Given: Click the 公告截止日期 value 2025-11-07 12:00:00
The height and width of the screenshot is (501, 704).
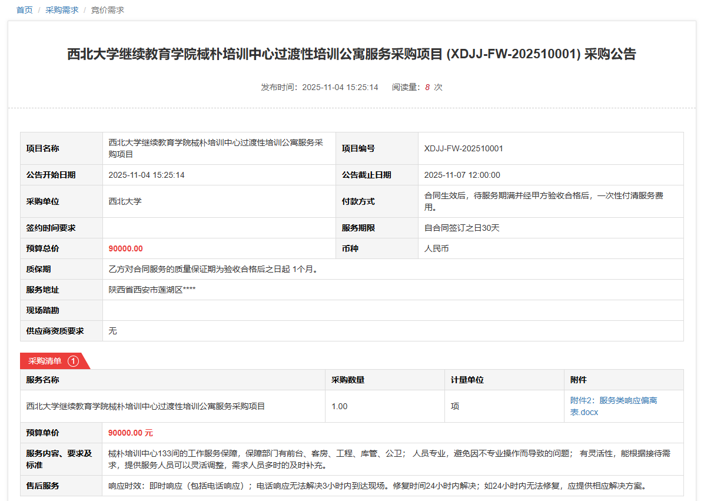Looking at the screenshot, I should [x=462, y=175].
